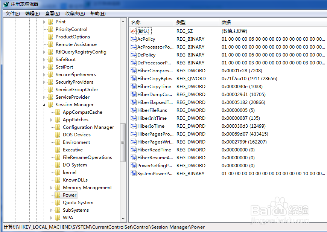Screen dimensions: 327x232
Task: Click the folder icon for Power key
Action: [x=58, y=195]
